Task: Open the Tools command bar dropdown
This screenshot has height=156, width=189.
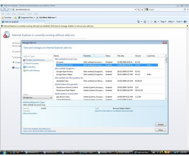Action: (179, 22)
